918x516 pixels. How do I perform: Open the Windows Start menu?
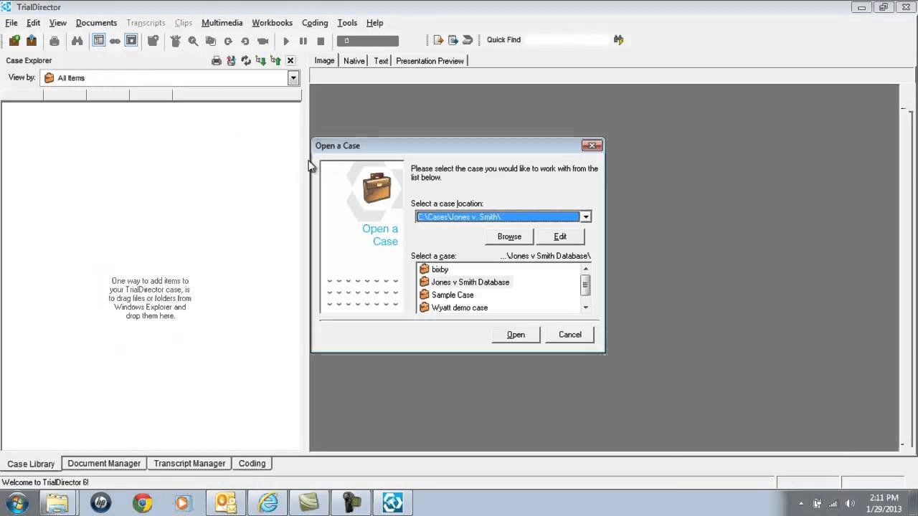(x=16, y=503)
